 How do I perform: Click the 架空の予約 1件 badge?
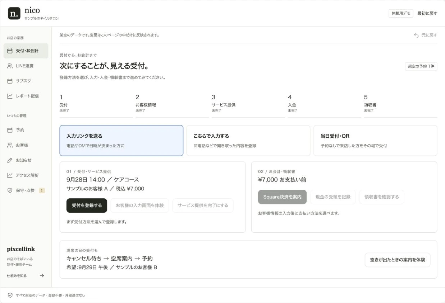pos(421,66)
